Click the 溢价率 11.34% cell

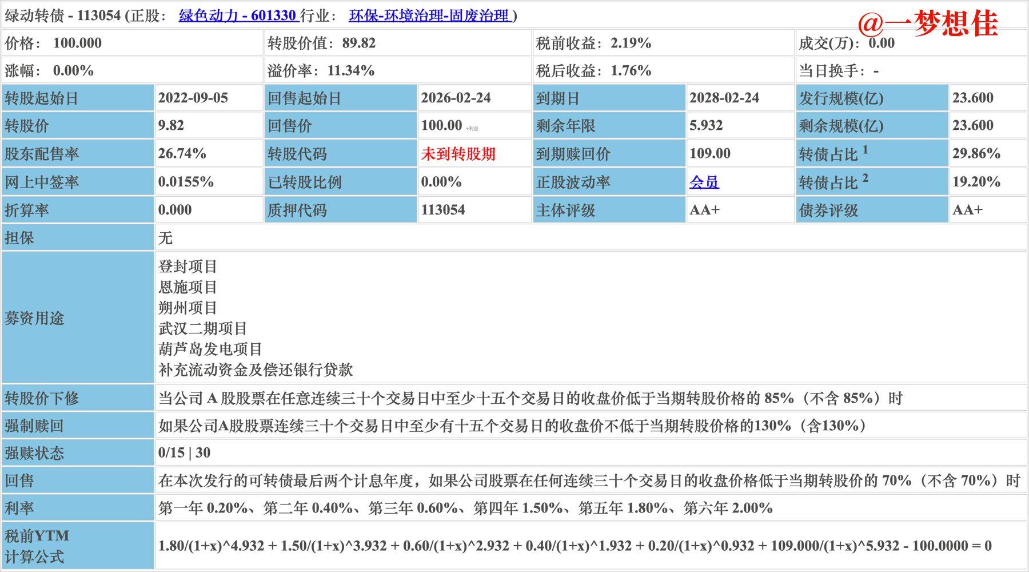tap(398, 70)
